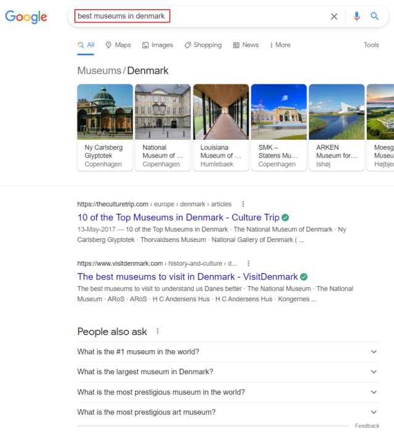Expand most prestigious art museum question
This screenshot has width=394, height=434.
click(373, 412)
